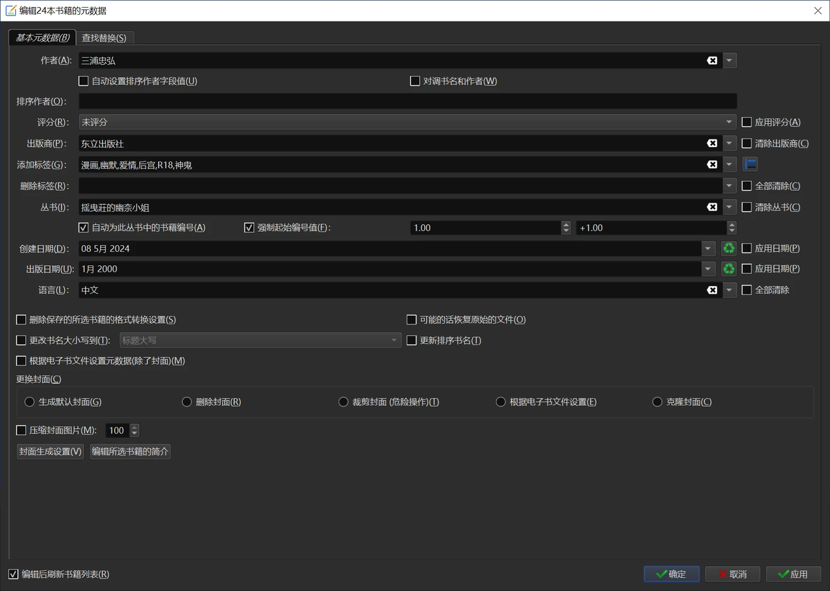Click stepper on cover compression 100
The width and height of the screenshot is (830, 591).
(134, 430)
